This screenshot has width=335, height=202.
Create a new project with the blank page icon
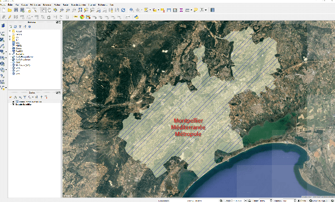[x=4, y=10]
